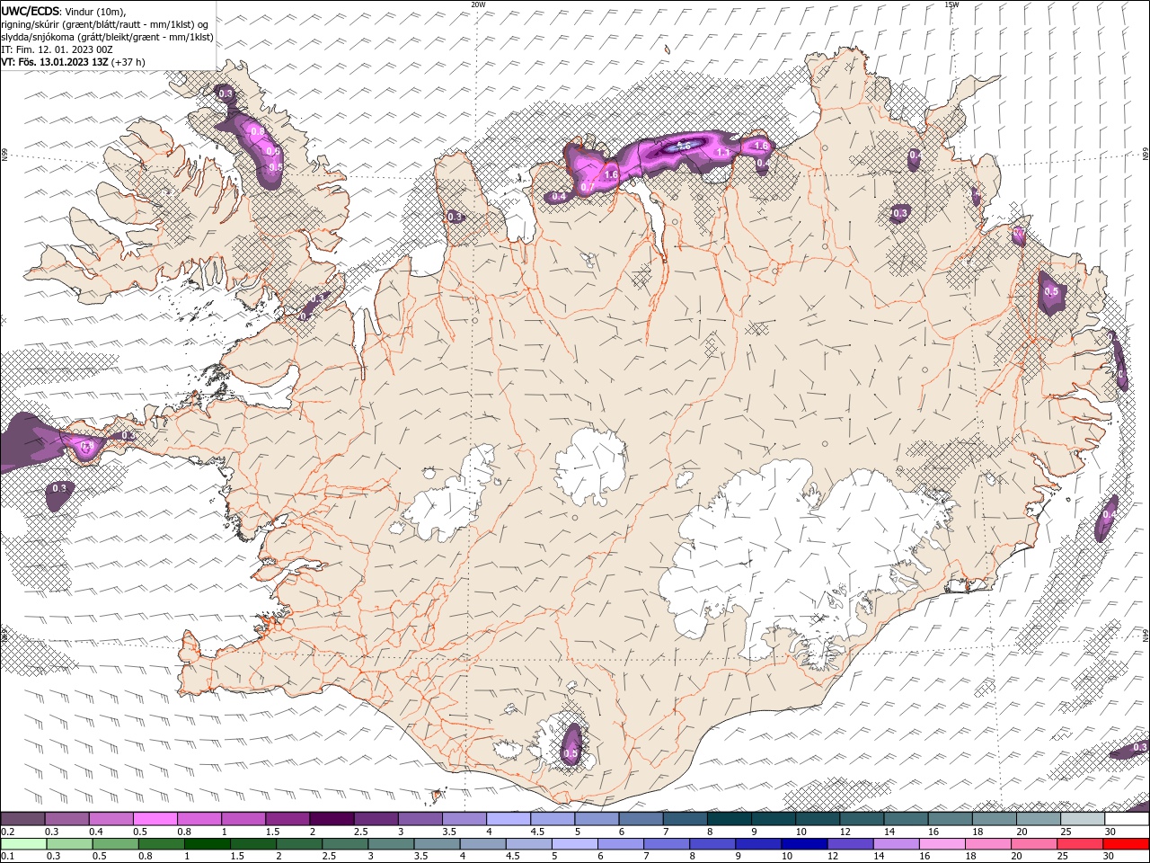1150x863 pixels.
Task: Select the darkest purple 2–2.5 swatch, top legend row
Action: pyautogui.click(x=331, y=819)
